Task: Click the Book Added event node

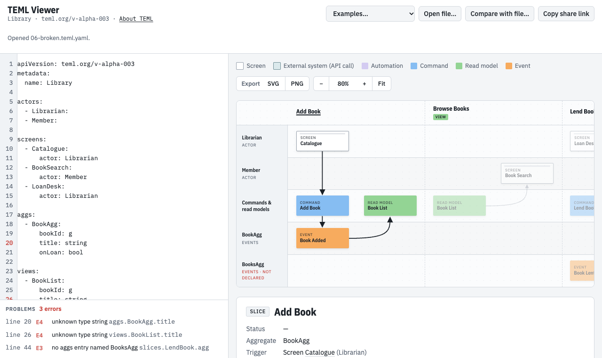Action: (x=323, y=238)
